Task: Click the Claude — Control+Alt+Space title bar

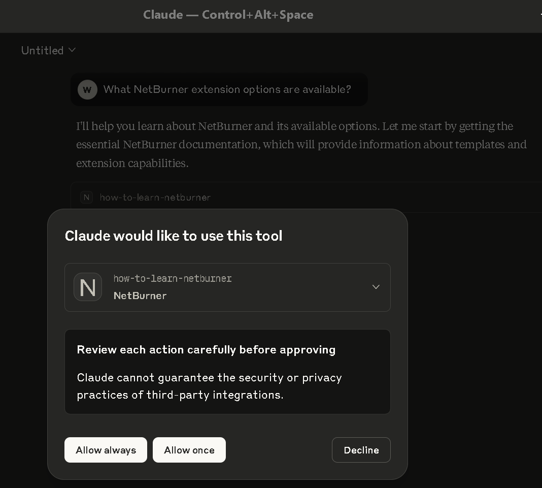Action: pos(228,15)
